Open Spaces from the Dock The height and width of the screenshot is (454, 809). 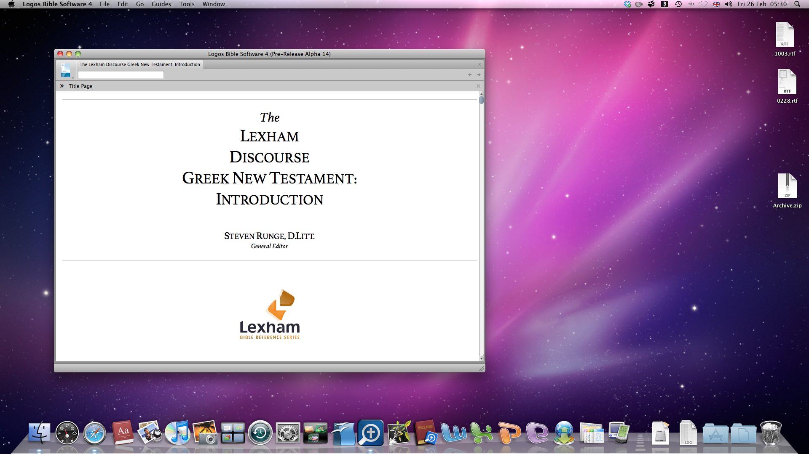pos(233,433)
